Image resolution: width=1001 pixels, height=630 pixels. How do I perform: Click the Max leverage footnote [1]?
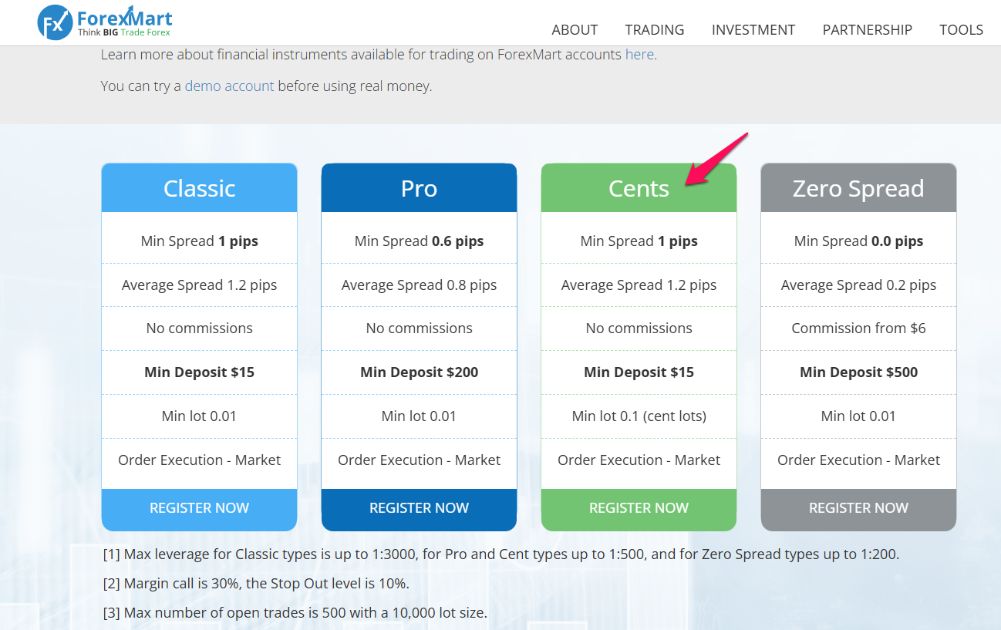501,554
